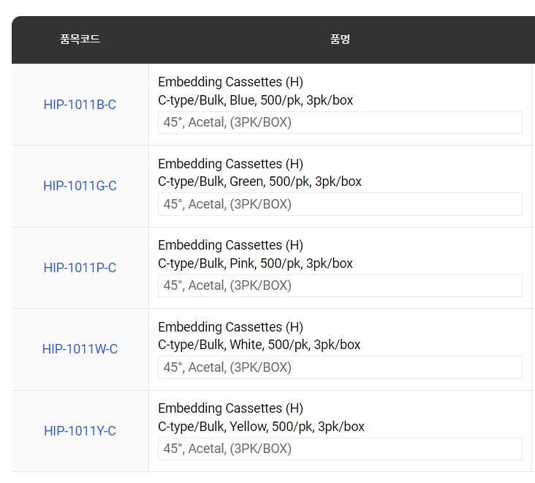Click 'C-type/Bulk, White, 500/pk' description line
This screenshot has height=483, width=535.
pos(259,345)
